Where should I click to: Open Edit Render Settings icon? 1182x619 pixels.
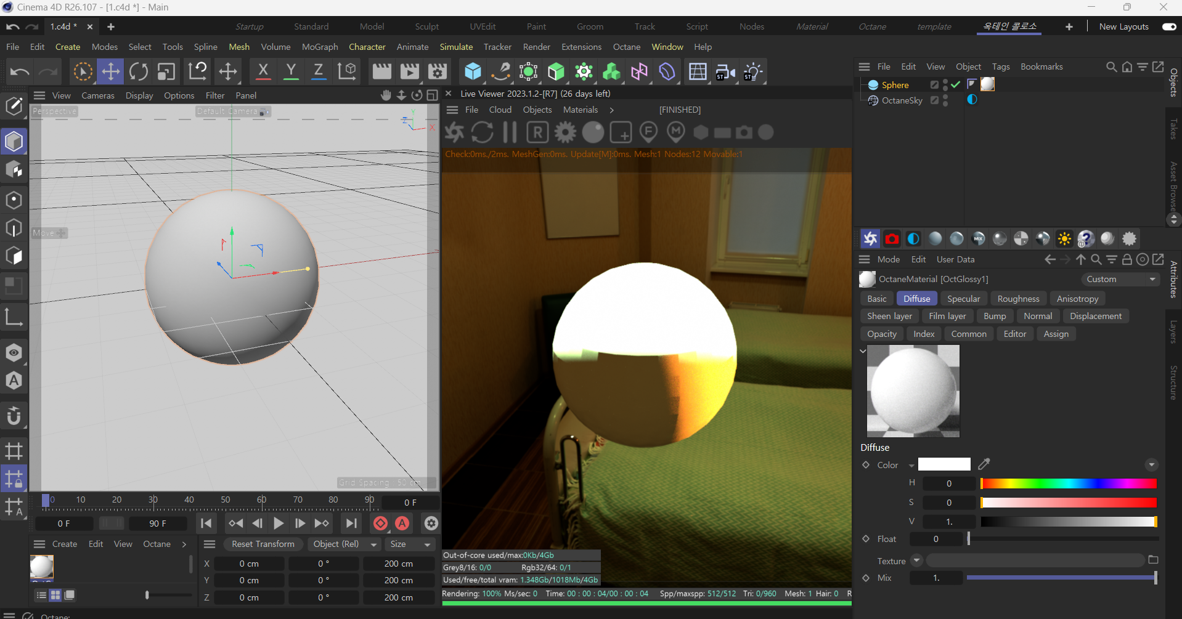(x=438, y=71)
